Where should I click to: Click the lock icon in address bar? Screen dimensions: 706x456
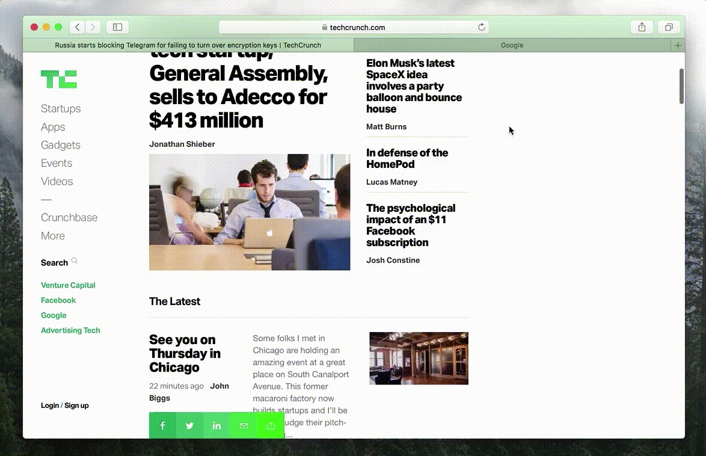click(325, 27)
